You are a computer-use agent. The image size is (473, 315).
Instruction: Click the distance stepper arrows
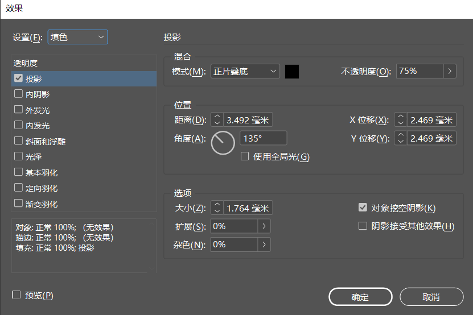(x=217, y=120)
